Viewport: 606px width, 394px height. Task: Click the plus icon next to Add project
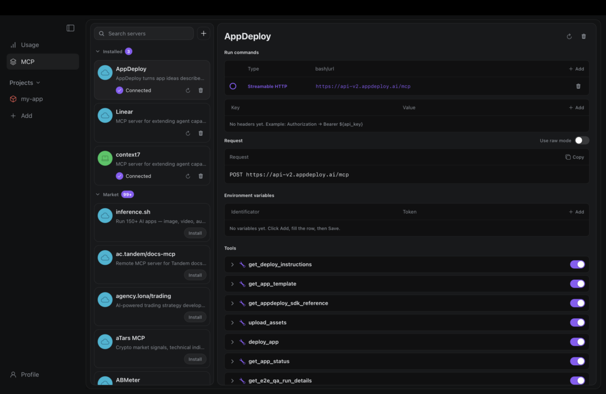[13, 116]
